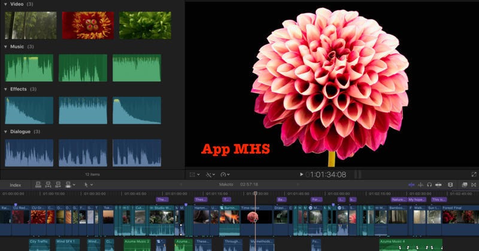Open the crop and transform options menu
Image resolution: width=479 pixels, height=251 pixels.
click(x=195, y=175)
